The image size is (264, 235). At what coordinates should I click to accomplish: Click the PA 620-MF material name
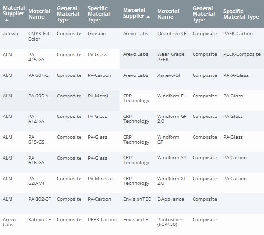[37, 181]
